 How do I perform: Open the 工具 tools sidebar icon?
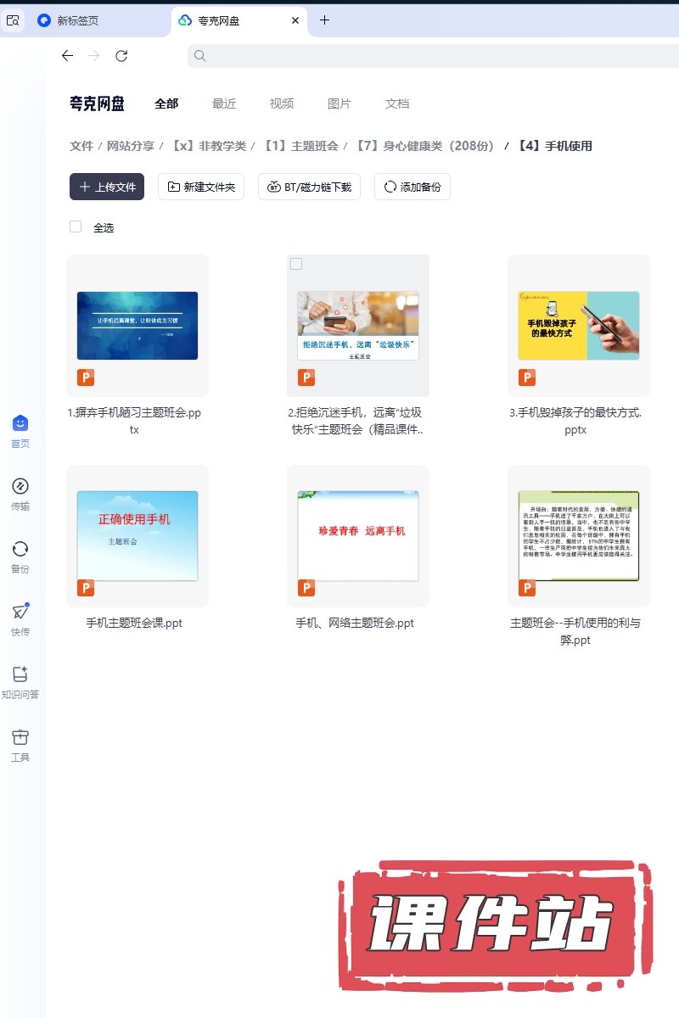20,737
